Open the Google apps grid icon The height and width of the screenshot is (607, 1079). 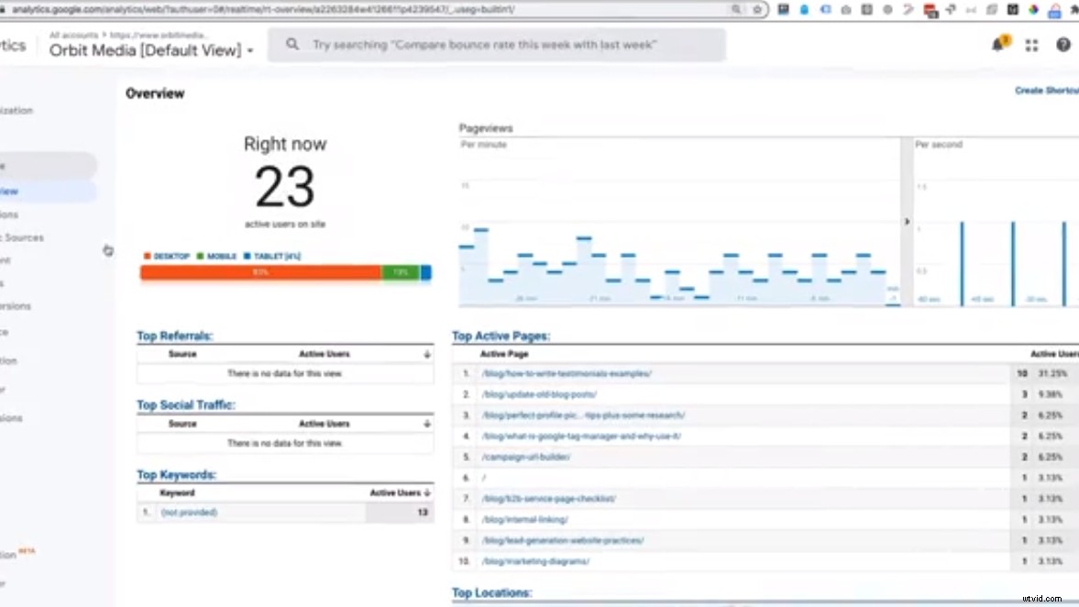[x=1031, y=44]
